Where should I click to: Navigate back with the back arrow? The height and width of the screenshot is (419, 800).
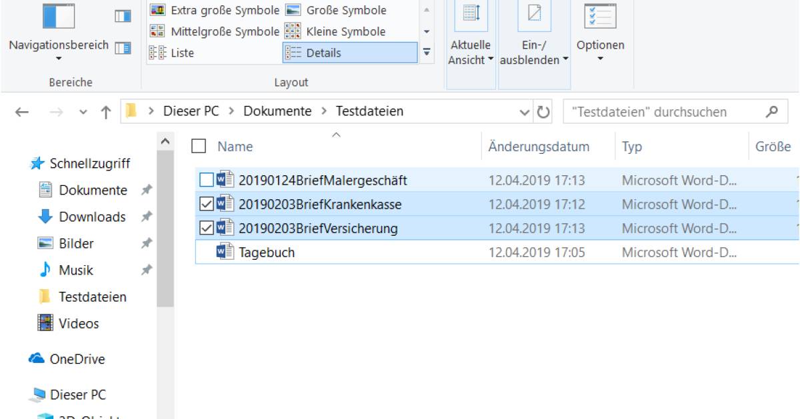(x=21, y=111)
